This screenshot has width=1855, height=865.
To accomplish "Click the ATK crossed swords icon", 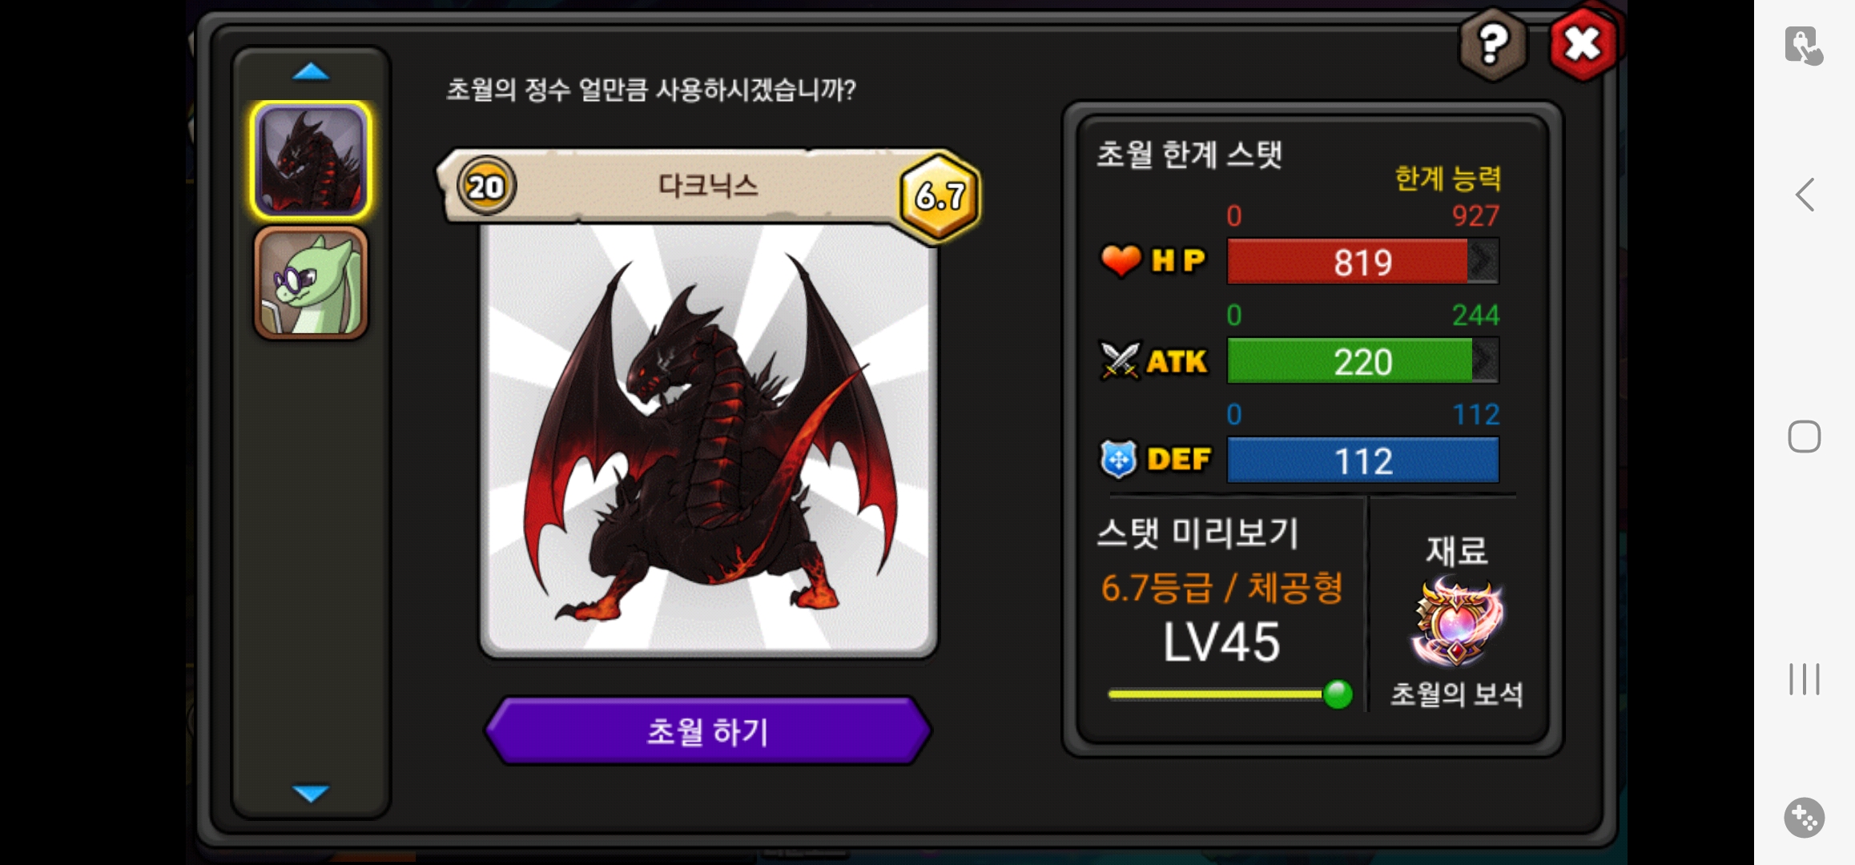I will click(1120, 360).
